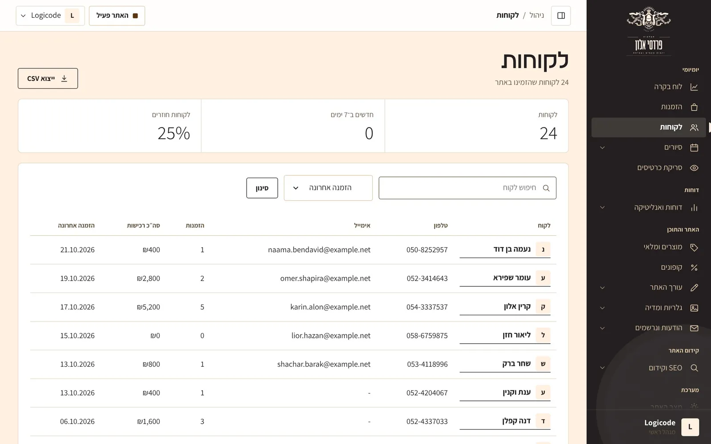This screenshot has width=711, height=444.
Task: Open customer קרין אלון link
Action: 505,307
